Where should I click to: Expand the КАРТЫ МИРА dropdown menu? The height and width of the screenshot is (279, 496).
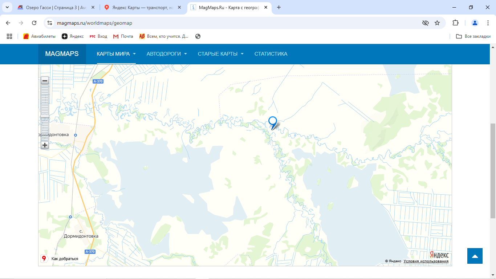pyautogui.click(x=116, y=54)
